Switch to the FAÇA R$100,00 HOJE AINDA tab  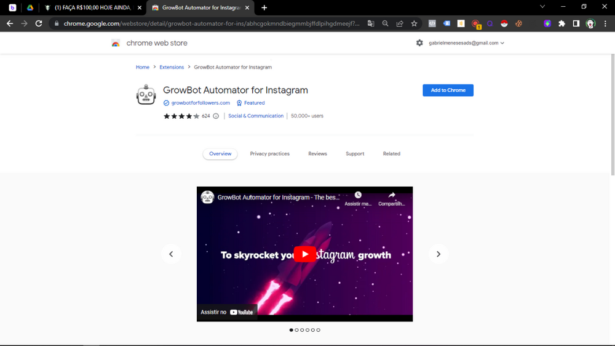[93, 7]
